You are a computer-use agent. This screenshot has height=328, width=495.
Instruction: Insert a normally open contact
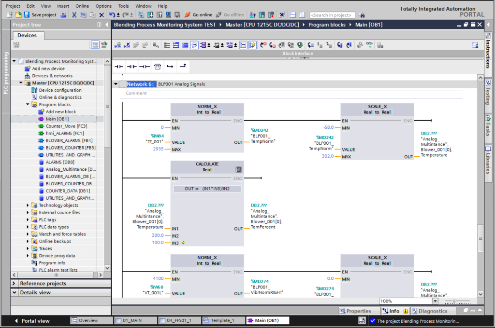[x=119, y=66]
